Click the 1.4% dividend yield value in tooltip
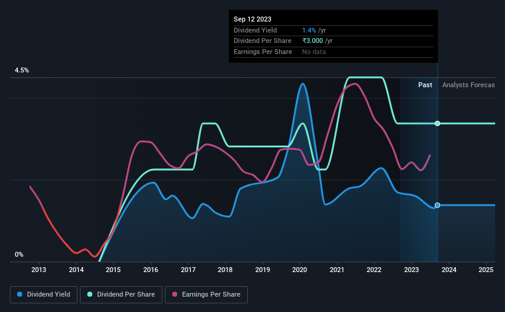This screenshot has width=505, height=312. [x=309, y=30]
